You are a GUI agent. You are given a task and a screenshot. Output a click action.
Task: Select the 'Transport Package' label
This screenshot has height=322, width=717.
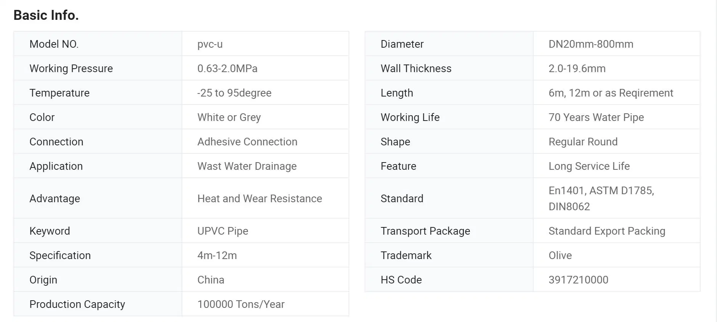tap(425, 231)
